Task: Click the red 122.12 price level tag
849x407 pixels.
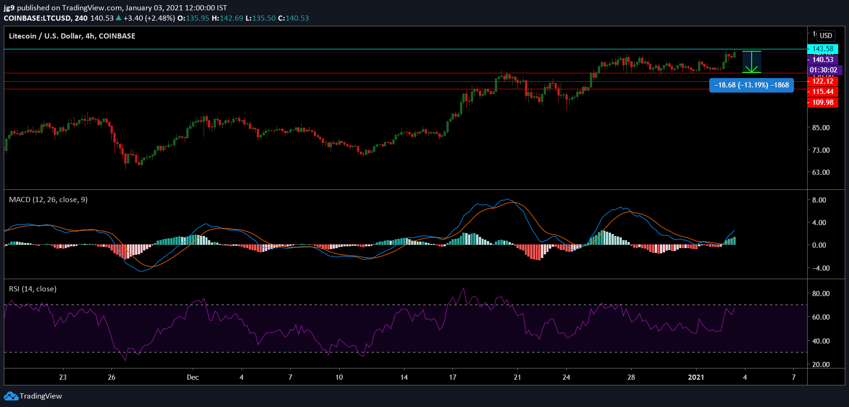Action: coord(823,81)
